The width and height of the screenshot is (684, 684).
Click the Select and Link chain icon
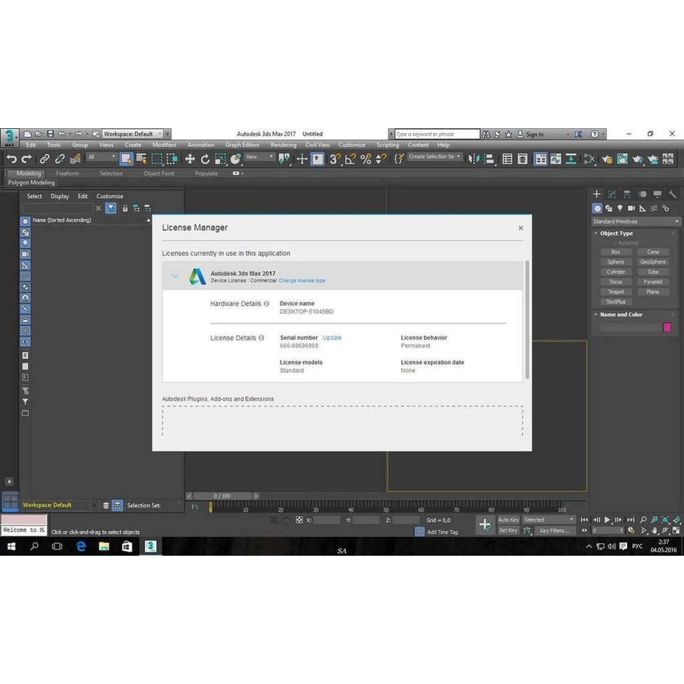44,159
